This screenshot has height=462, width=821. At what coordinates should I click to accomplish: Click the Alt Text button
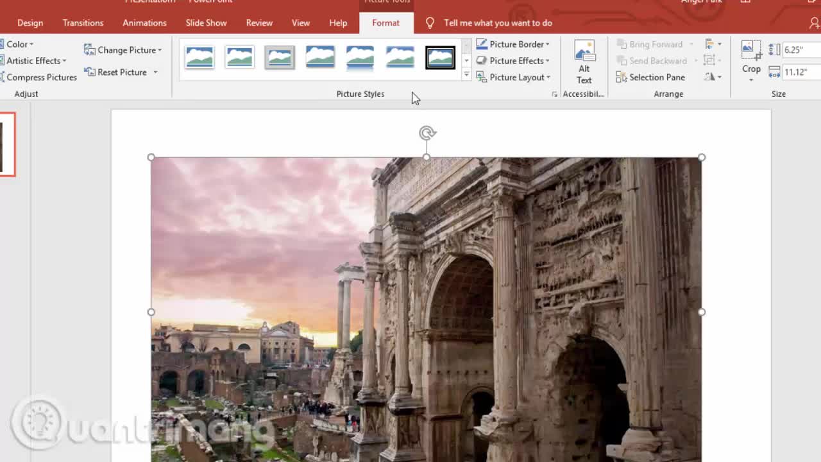coord(584,62)
